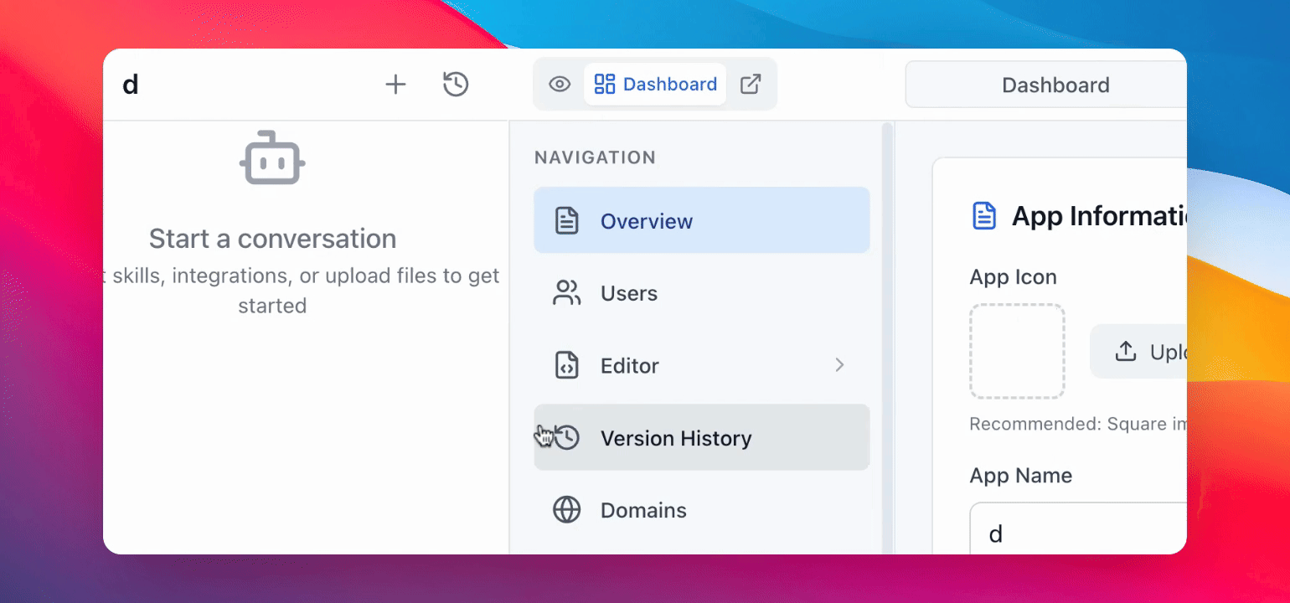
Task: Open app in new window icon
Action: 751,85
